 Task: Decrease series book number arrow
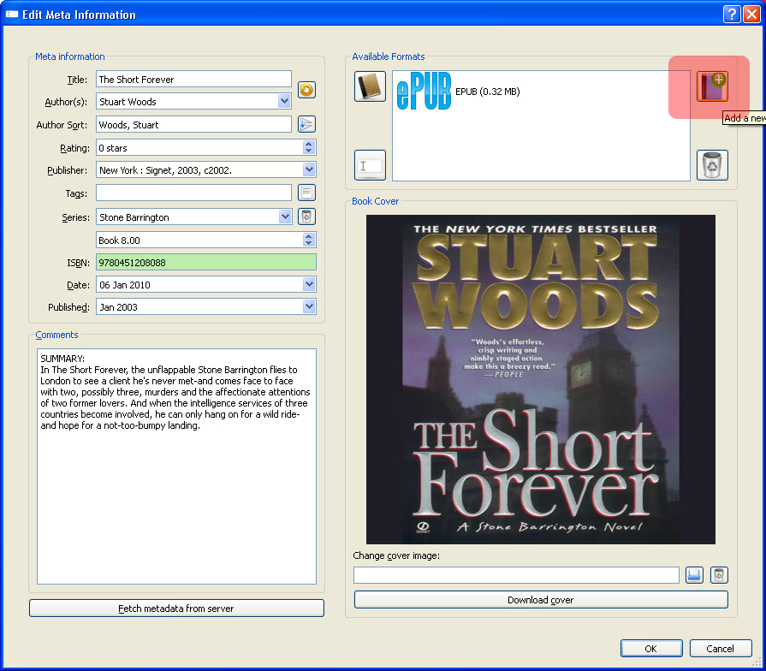(x=308, y=243)
